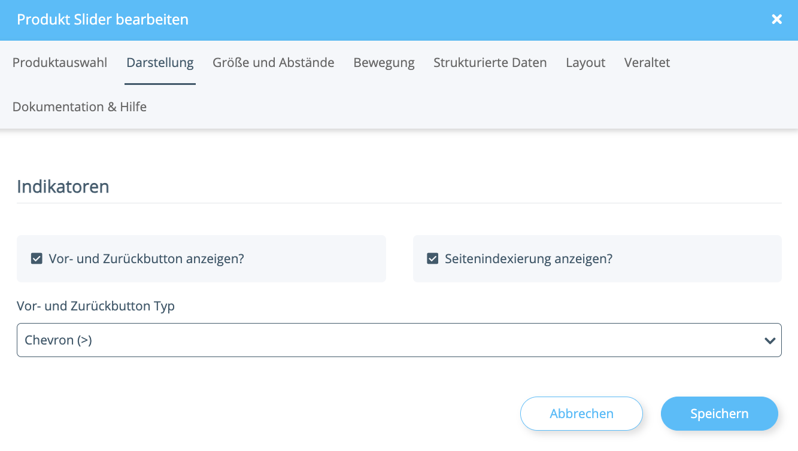This screenshot has height=451, width=798.
Task: Switch to the Layout tab
Action: pyautogui.click(x=585, y=62)
